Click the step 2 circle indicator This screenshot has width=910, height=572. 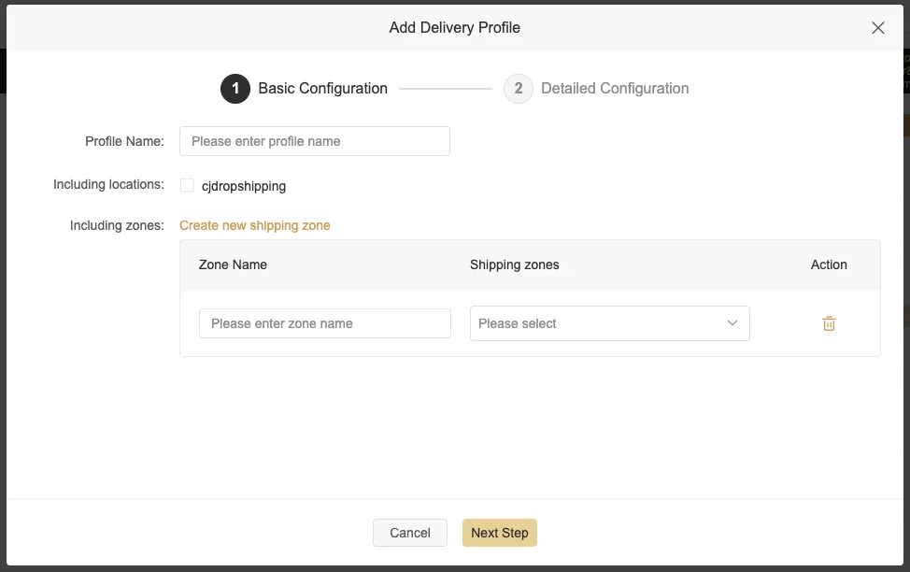[x=519, y=89]
